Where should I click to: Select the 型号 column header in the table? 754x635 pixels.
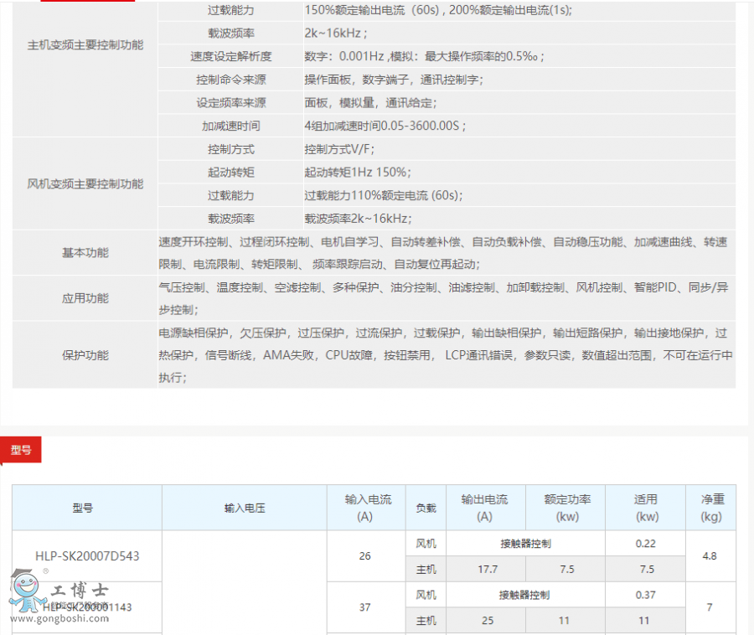click(x=83, y=508)
